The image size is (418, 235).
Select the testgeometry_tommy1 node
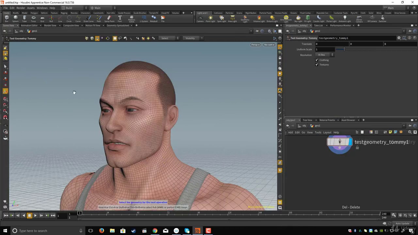(340, 142)
